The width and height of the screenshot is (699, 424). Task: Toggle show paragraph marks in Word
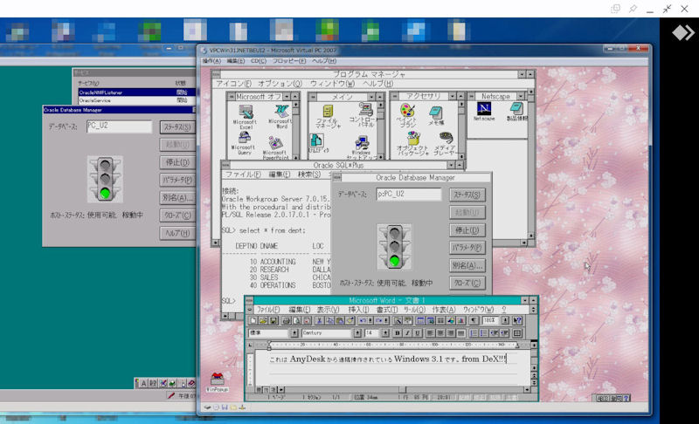[x=474, y=320]
